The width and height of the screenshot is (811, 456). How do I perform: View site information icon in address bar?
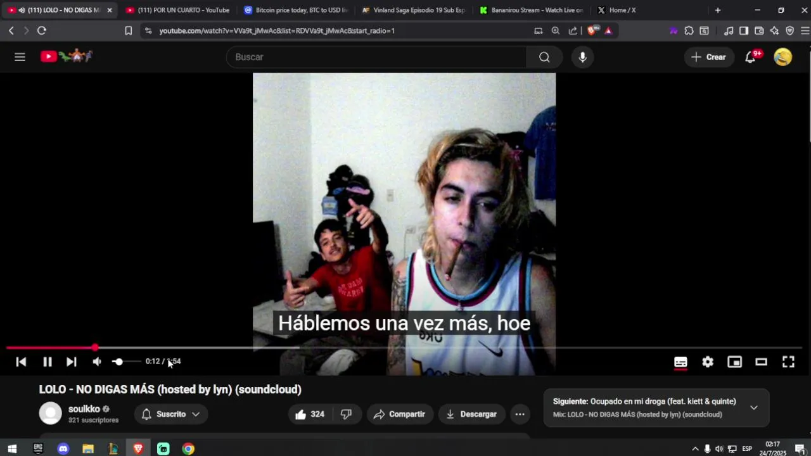click(148, 30)
